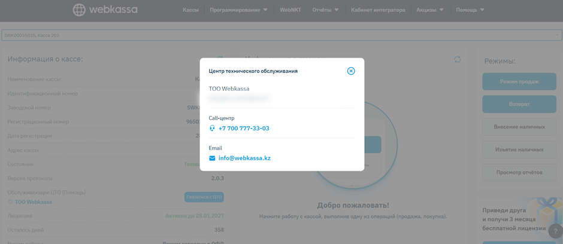The image size is (563, 244).
Task: Call the number +7 700 777-33-03
Action: pos(244,128)
